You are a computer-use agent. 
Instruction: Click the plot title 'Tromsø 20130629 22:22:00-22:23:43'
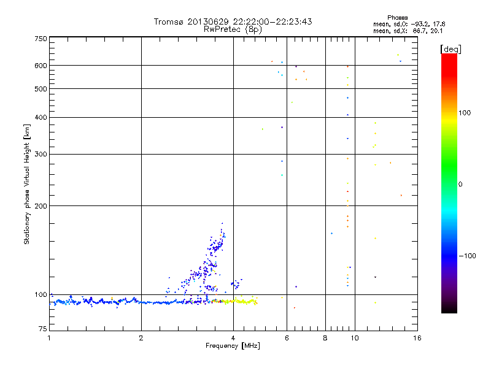[x=233, y=21]
